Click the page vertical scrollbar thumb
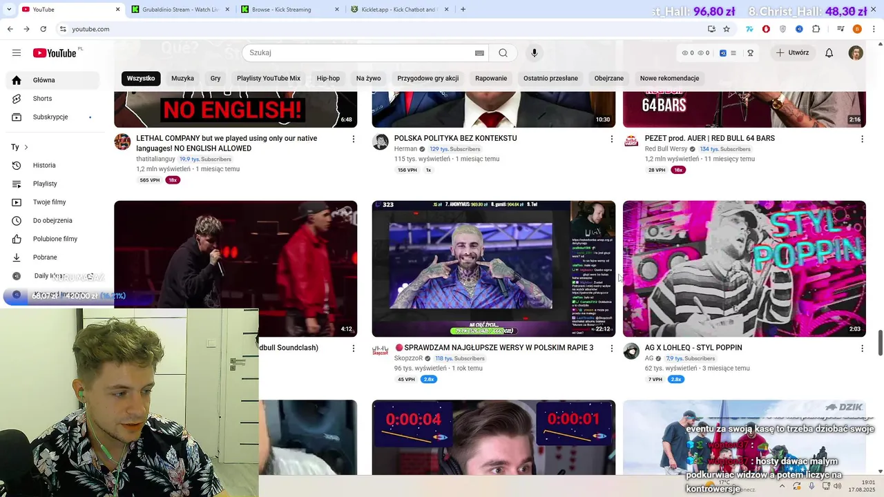Viewport: 884px width, 497px height. point(880,343)
